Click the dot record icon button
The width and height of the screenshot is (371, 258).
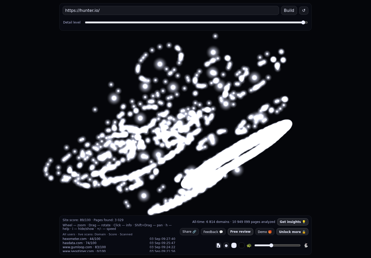(x=226, y=245)
